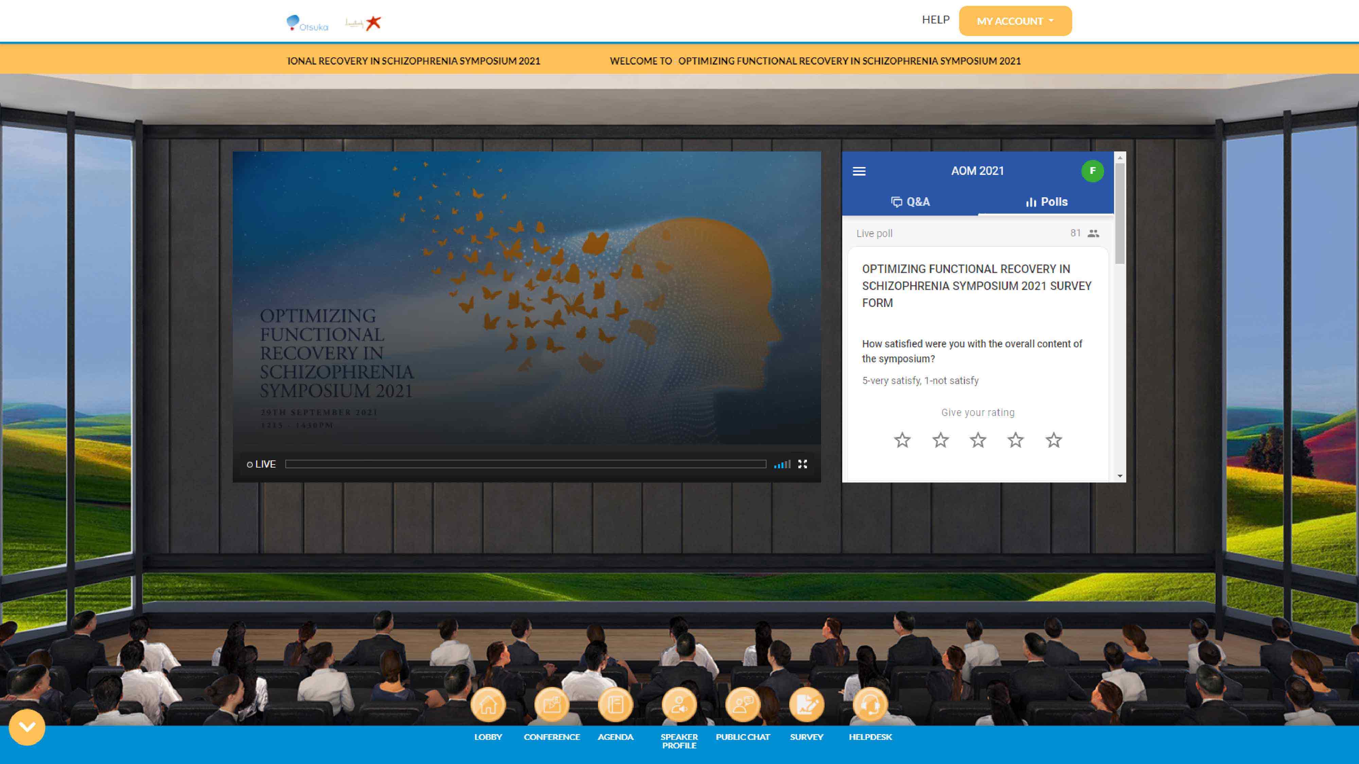Give a five star rating
Viewport: 1359px width, 764px height.
(x=1054, y=440)
